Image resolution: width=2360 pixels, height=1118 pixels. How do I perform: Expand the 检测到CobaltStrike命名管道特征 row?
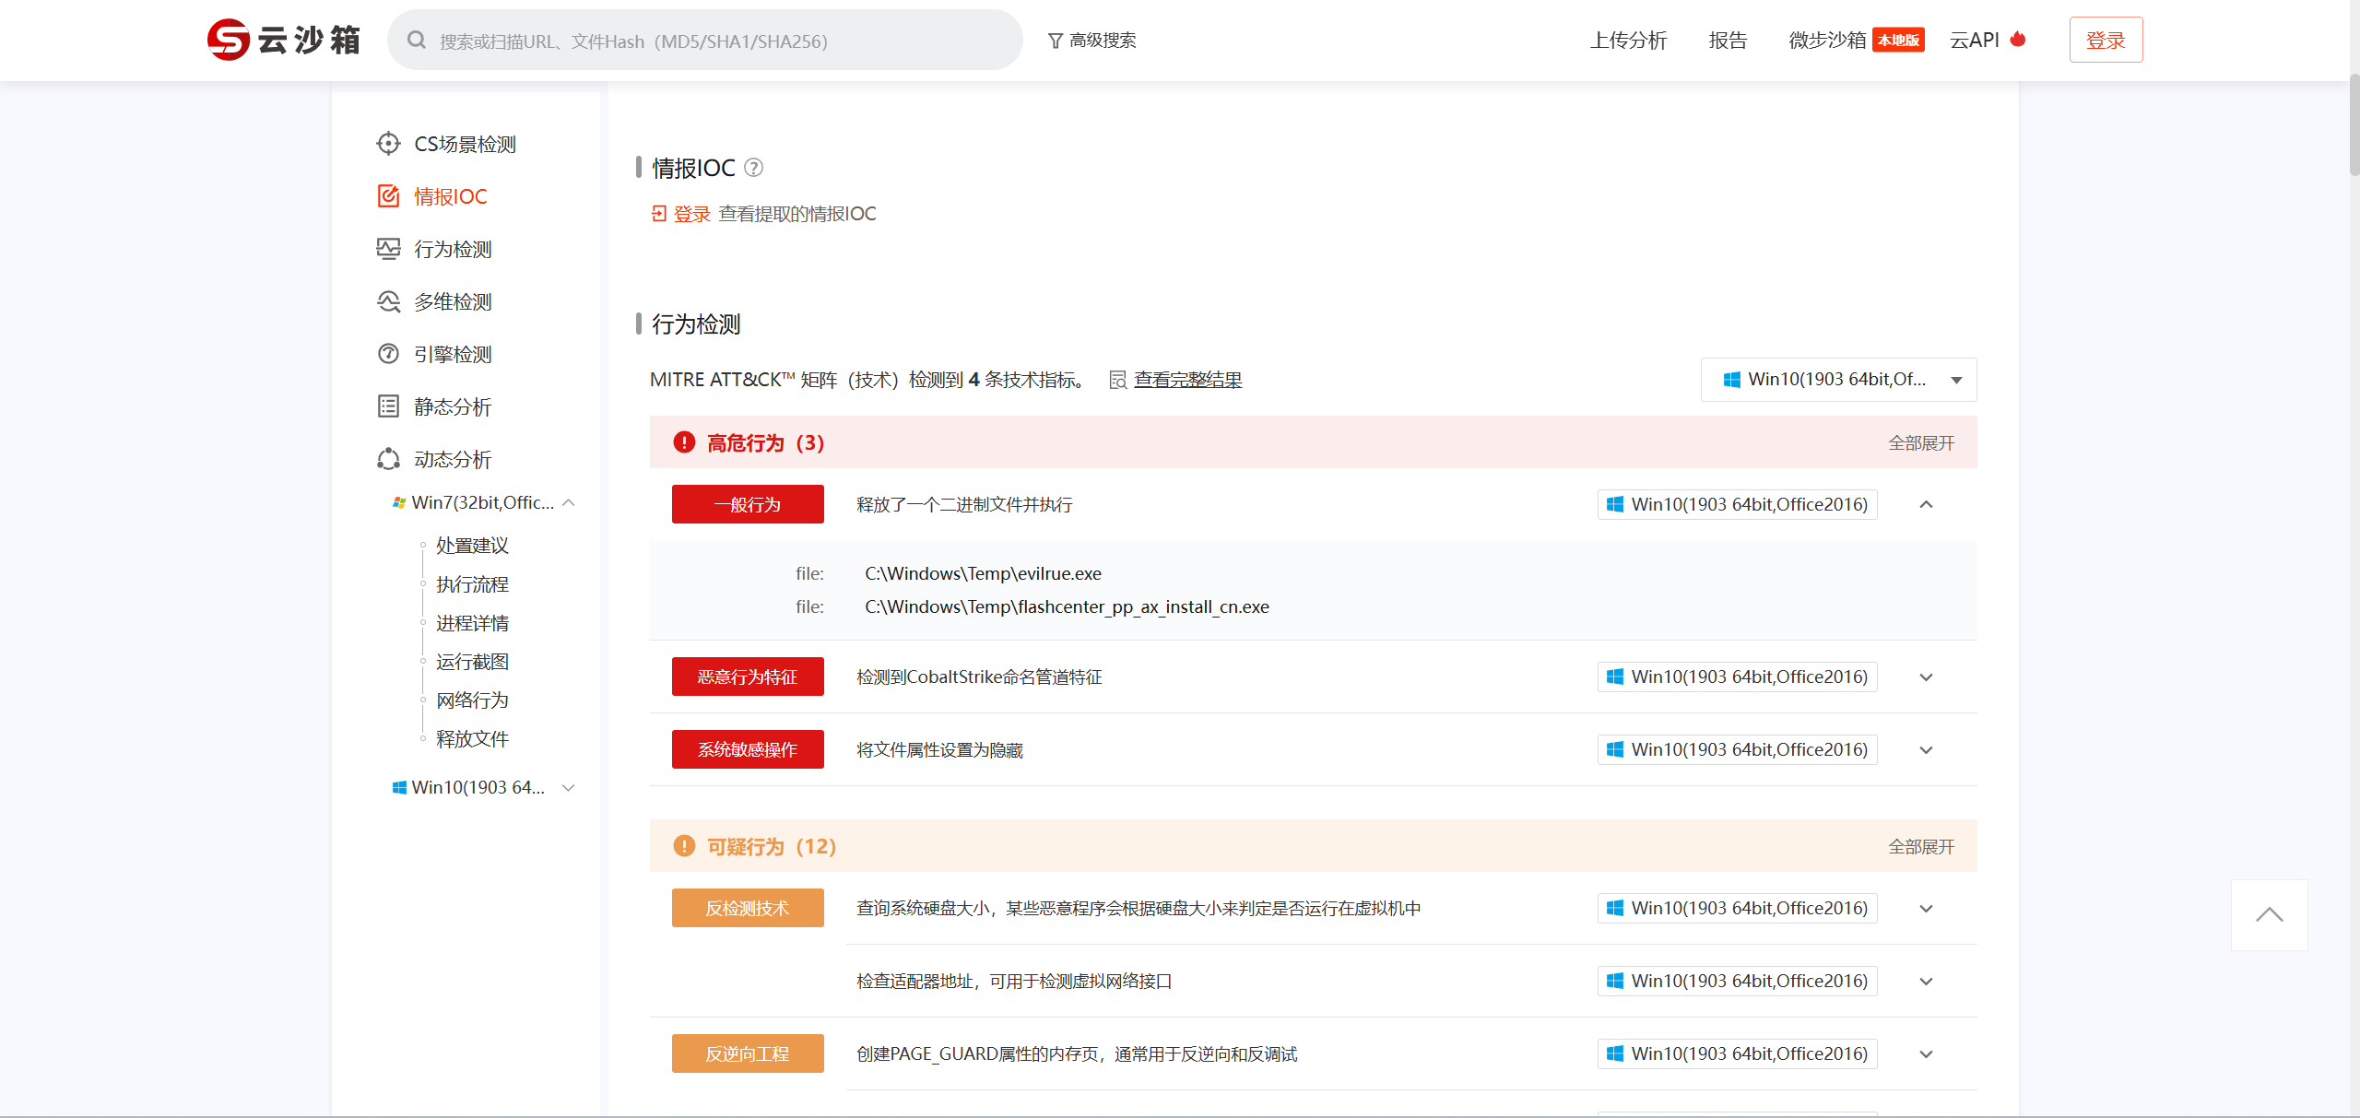click(x=1926, y=677)
